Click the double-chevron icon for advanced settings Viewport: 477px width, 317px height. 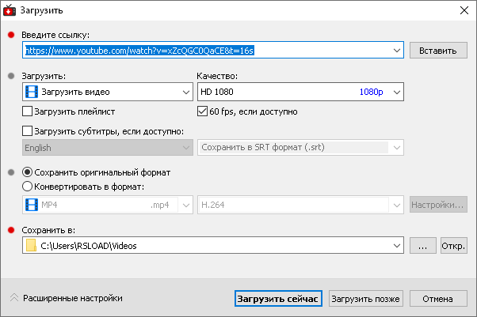point(13,299)
